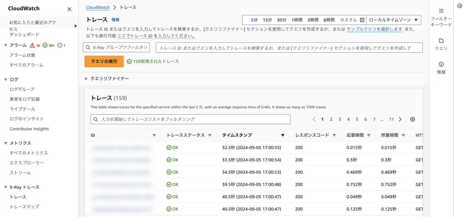465x217 pixels.
Task: Go to previous page of traces
Action: coord(314,119)
